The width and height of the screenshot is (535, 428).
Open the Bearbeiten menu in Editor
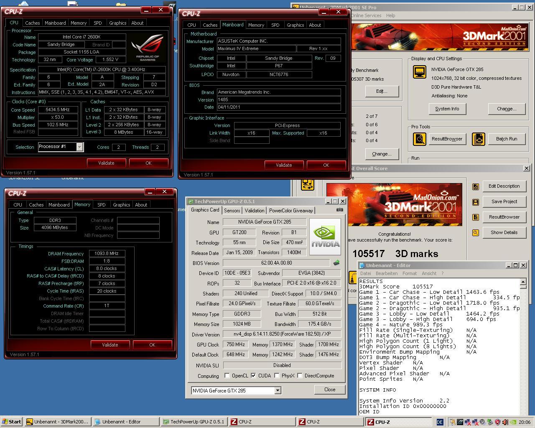tap(387, 273)
